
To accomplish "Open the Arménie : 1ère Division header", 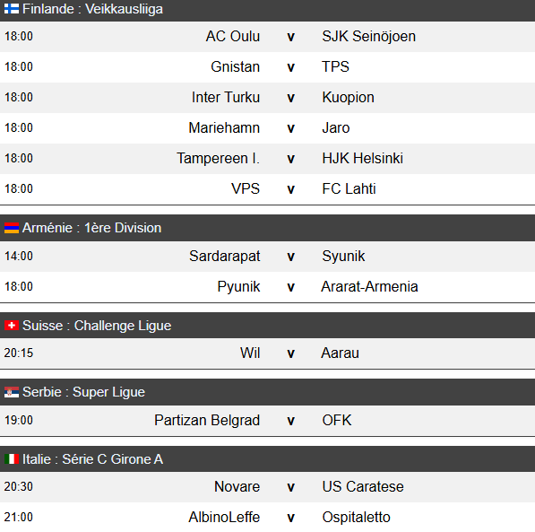I will point(267,228).
